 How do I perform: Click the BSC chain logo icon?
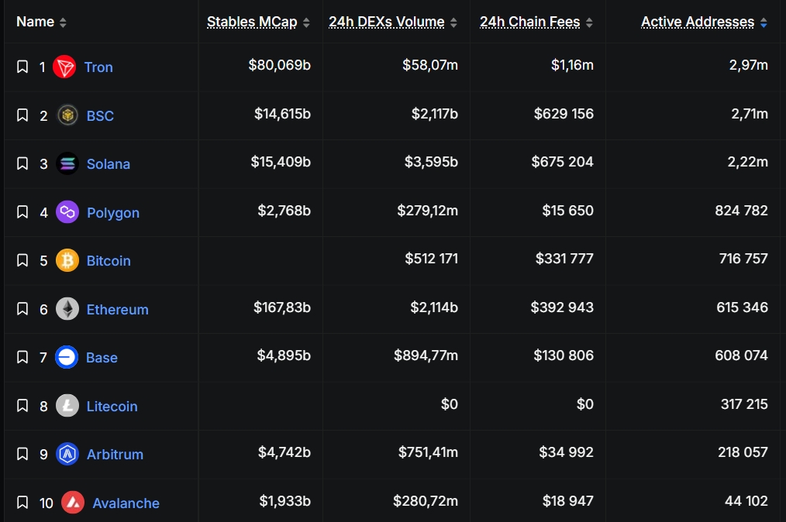pos(67,115)
